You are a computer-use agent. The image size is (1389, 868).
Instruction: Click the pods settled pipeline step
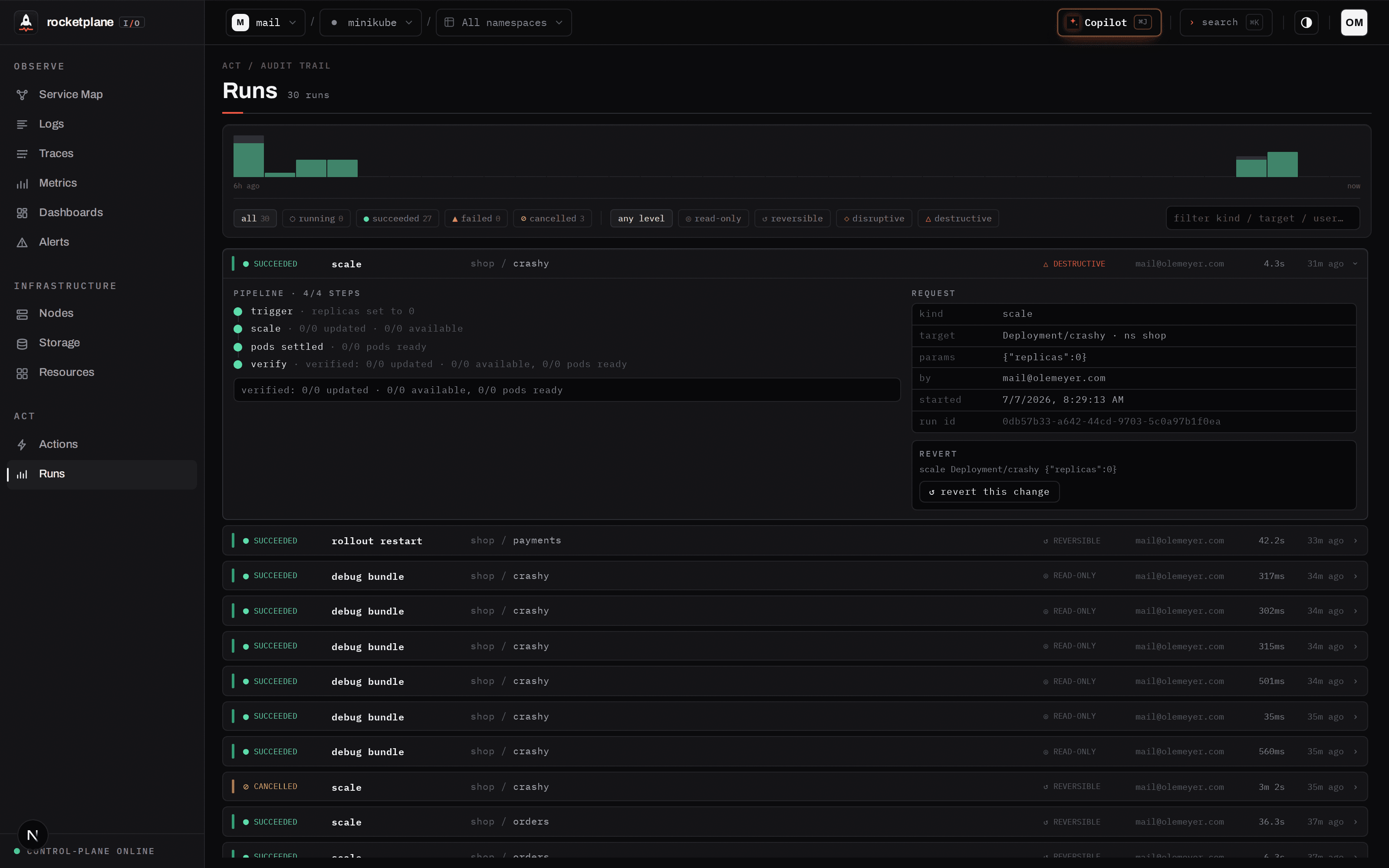coord(330,347)
